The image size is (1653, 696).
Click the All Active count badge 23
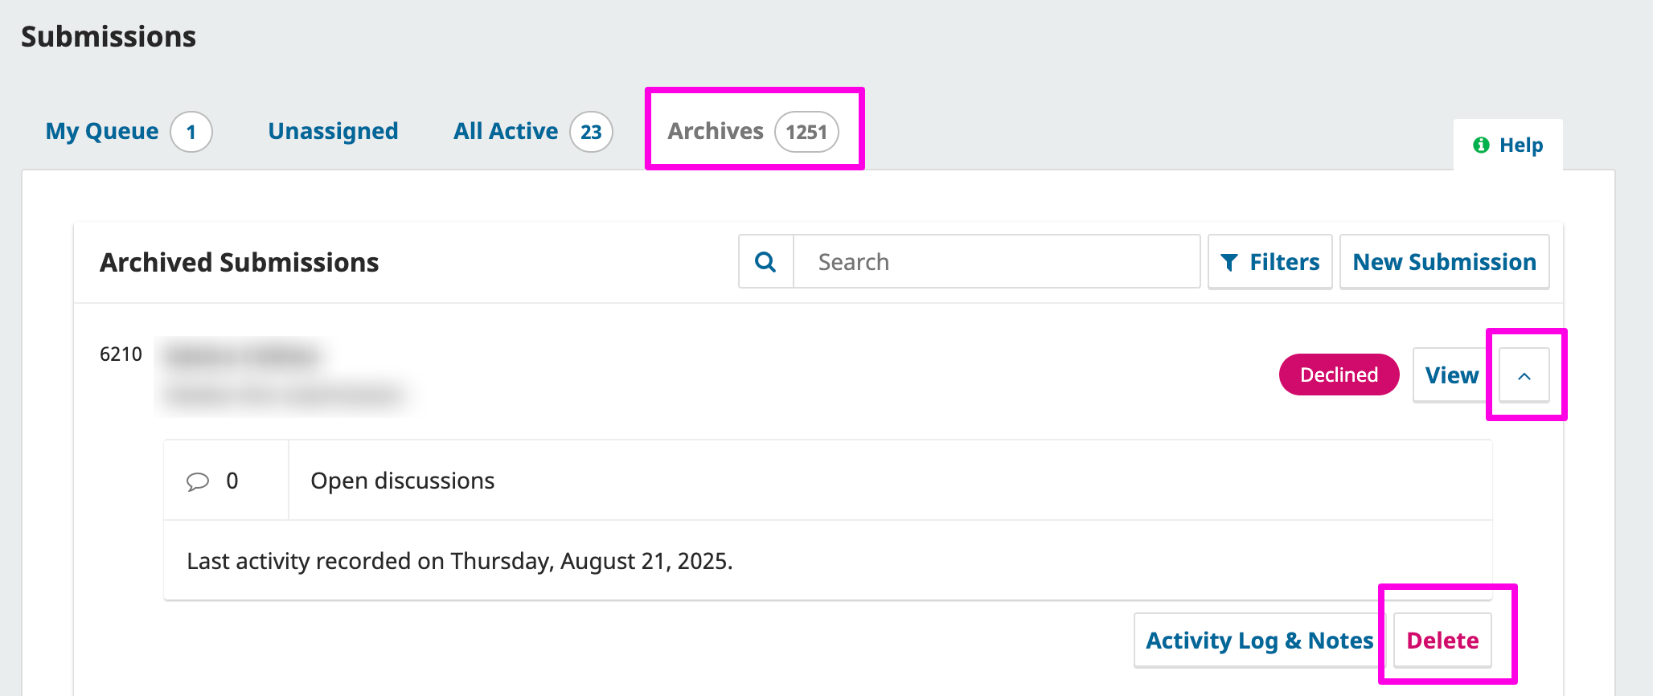pyautogui.click(x=591, y=132)
